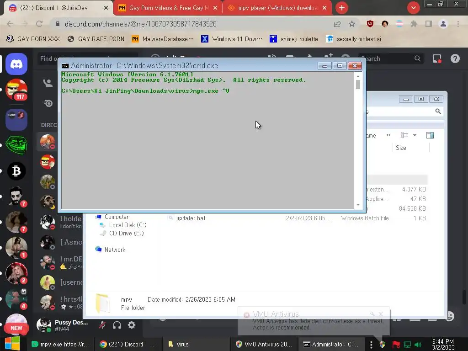This screenshot has height=351, width=468.
Task: Click the cmd window scroll down arrow
Action: 358,205
